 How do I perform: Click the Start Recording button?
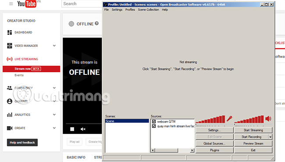tap(252, 137)
